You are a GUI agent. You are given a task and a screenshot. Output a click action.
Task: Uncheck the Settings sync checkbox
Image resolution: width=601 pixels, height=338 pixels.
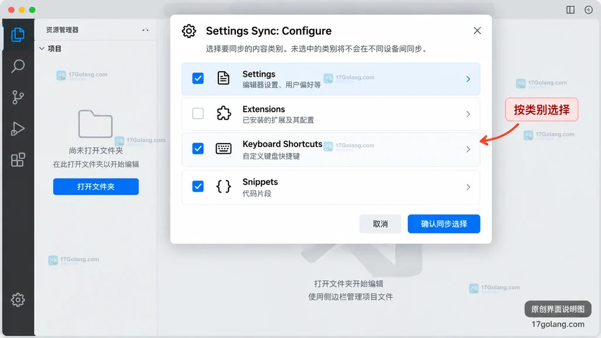coord(198,78)
